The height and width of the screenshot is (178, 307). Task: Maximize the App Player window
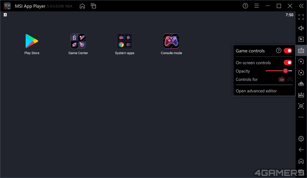click(279, 6)
